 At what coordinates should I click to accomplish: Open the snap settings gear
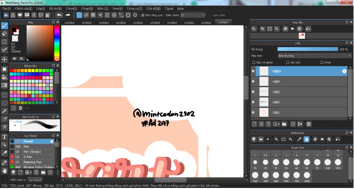coord(135,15)
